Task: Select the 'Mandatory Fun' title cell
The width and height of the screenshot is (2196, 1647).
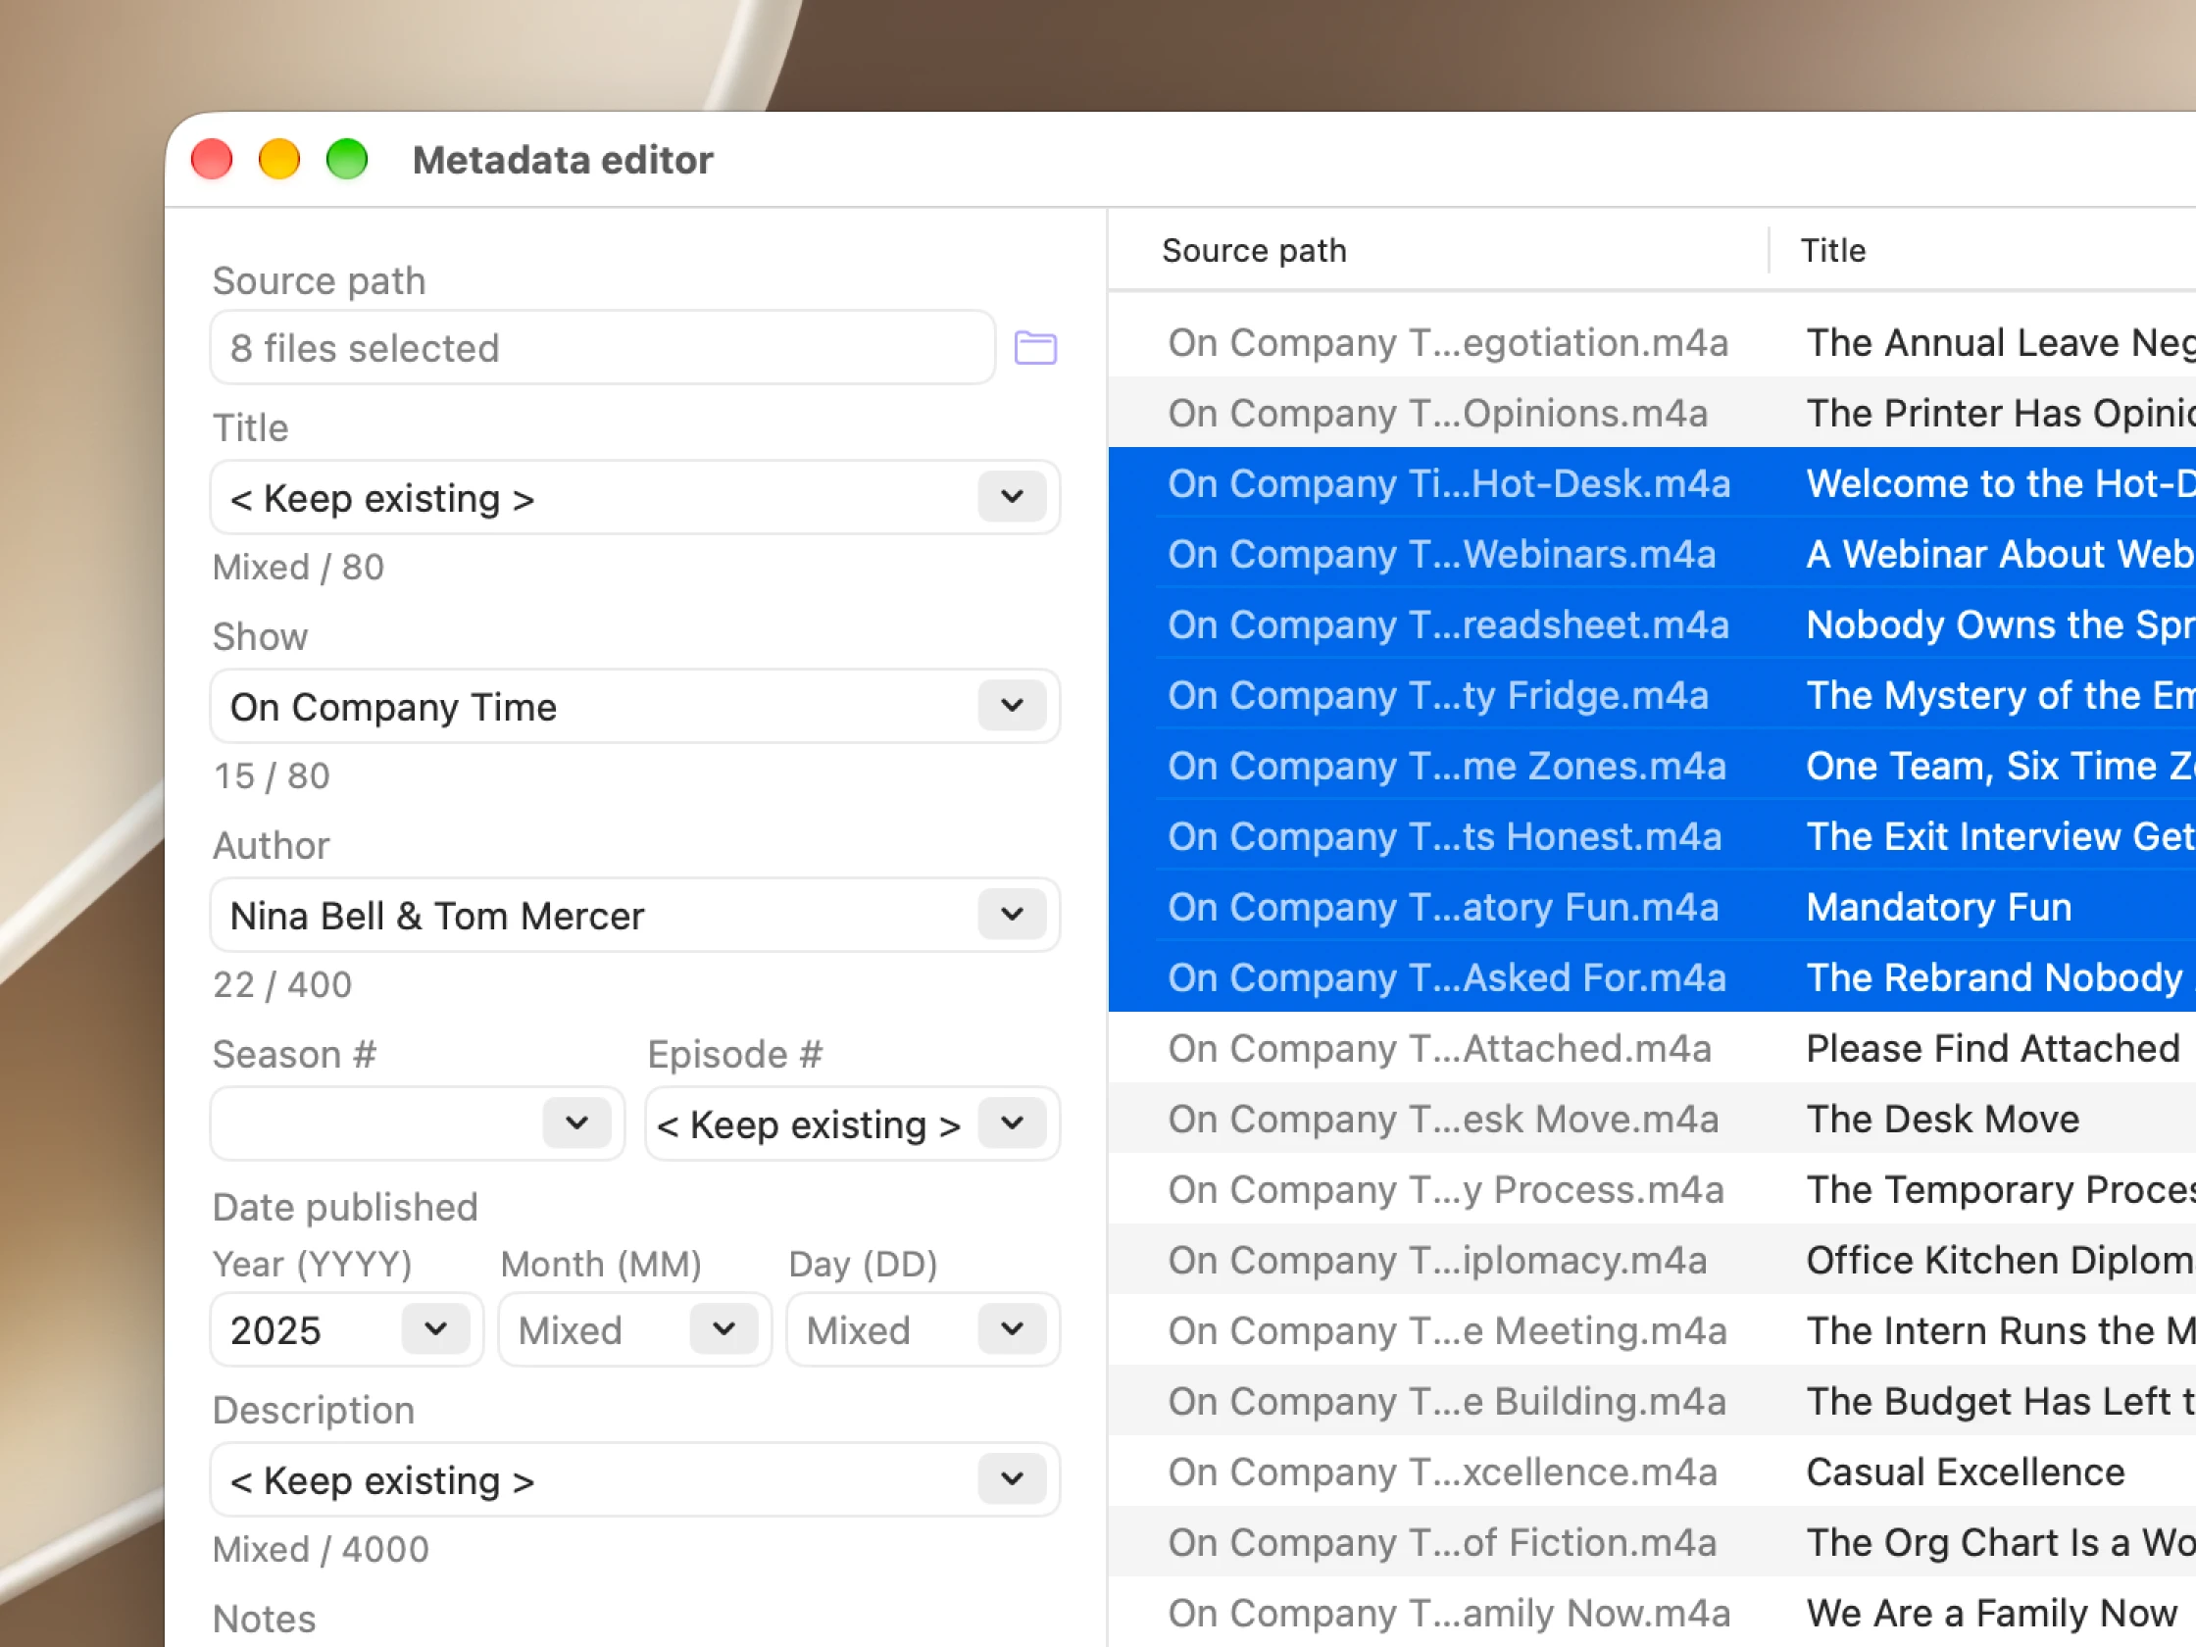Action: click(x=1939, y=908)
